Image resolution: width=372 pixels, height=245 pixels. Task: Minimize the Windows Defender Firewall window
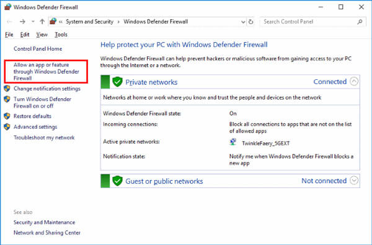pos(321,7)
